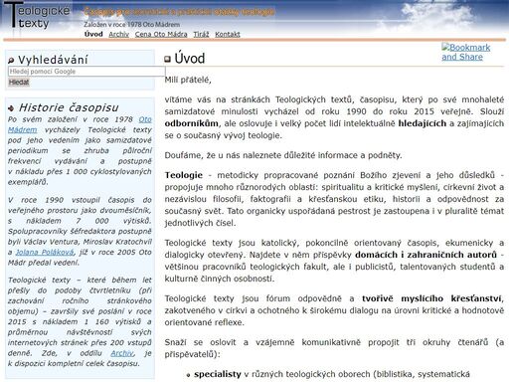This screenshot has height=382, width=509.
Task: Open the Teologické texty site logo
Action: pos(37,15)
